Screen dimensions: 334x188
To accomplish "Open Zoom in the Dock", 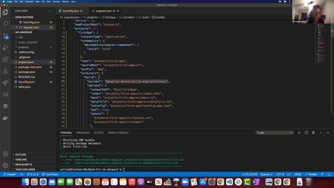I will click(x=185, y=182).
